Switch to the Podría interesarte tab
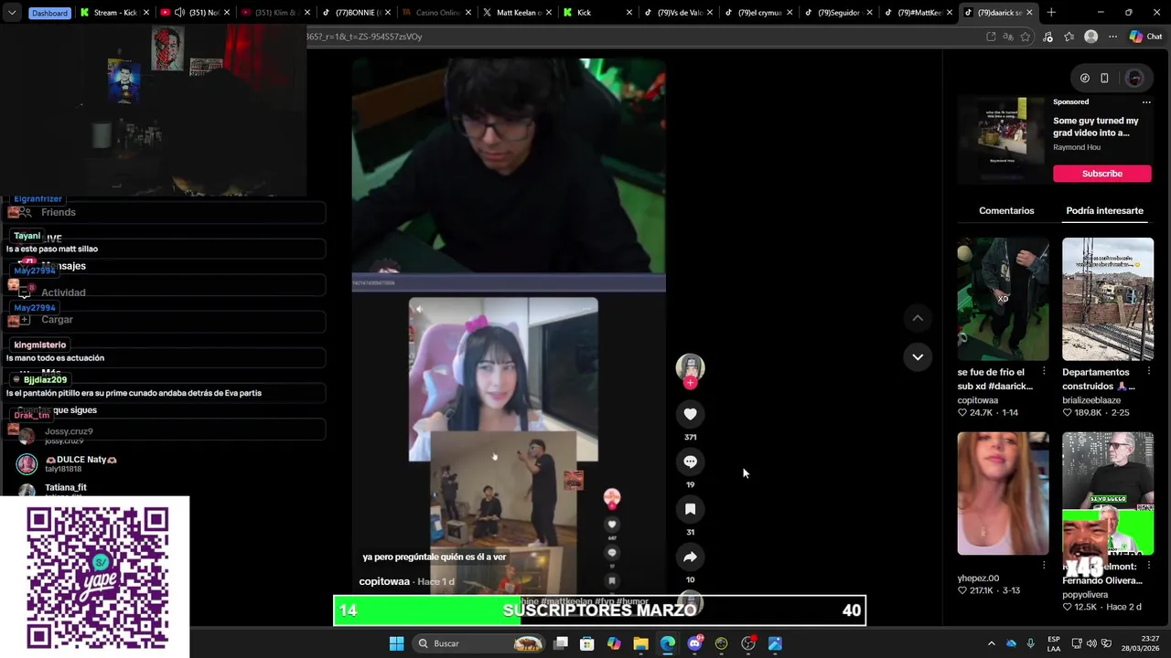The width and height of the screenshot is (1171, 658). (x=1104, y=210)
